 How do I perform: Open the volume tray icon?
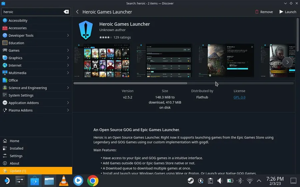tap(220, 180)
